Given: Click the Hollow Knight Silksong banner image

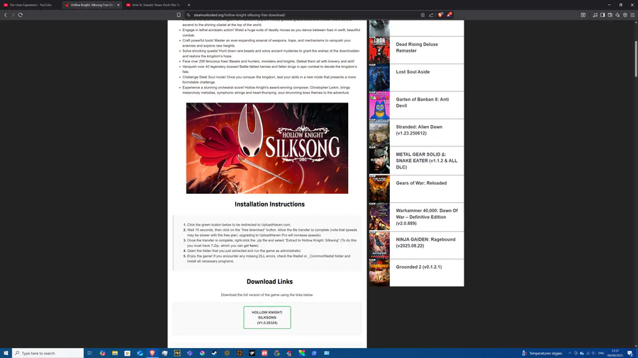Looking at the screenshot, I should pyautogui.click(x=267, y=148).
